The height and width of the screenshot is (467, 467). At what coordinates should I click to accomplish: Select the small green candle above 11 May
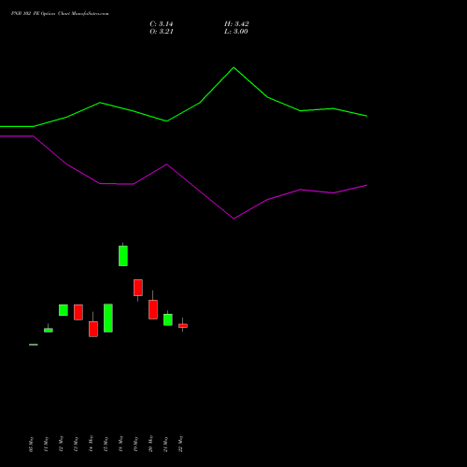pos(49,330)
